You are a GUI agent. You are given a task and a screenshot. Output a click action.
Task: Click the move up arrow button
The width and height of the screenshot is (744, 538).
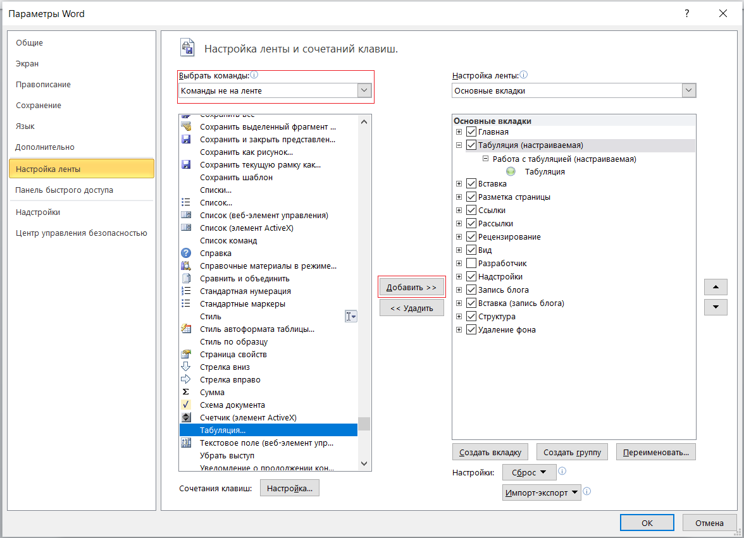pyautogui.click(x=716, y=287)
